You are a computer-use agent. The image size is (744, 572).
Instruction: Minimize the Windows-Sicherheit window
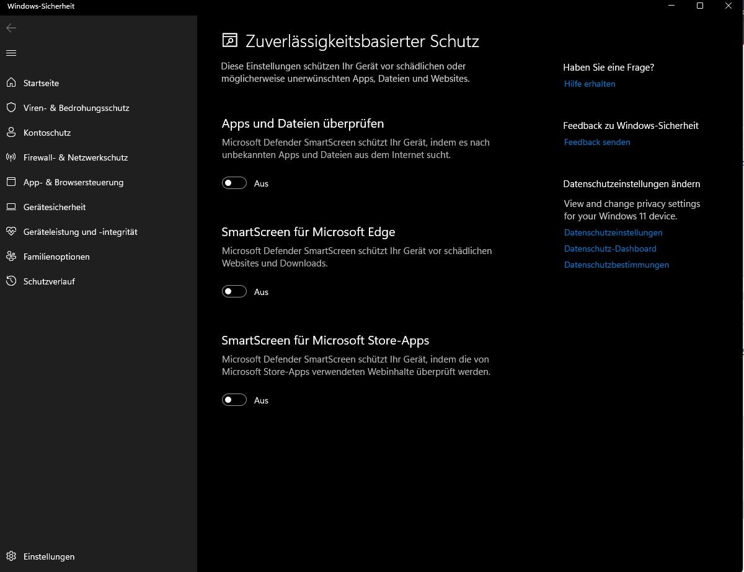coord(671,6)
